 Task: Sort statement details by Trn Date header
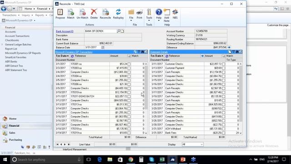click(x=157, y=56)
